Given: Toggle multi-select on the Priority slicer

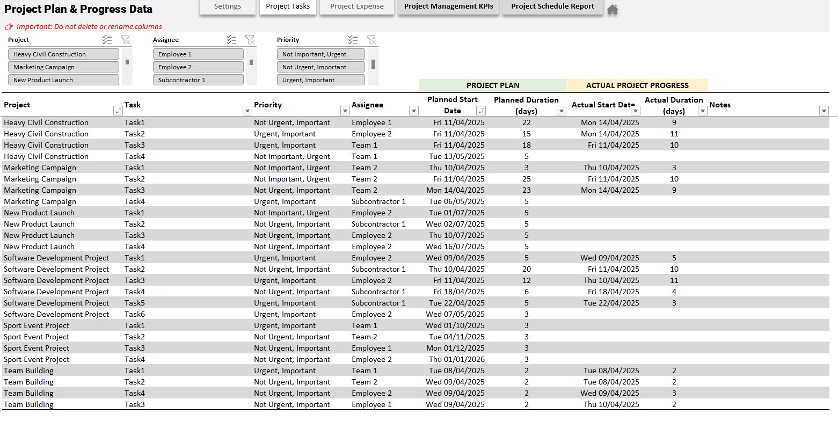Looking at the screenshot, I should (353, 40).
